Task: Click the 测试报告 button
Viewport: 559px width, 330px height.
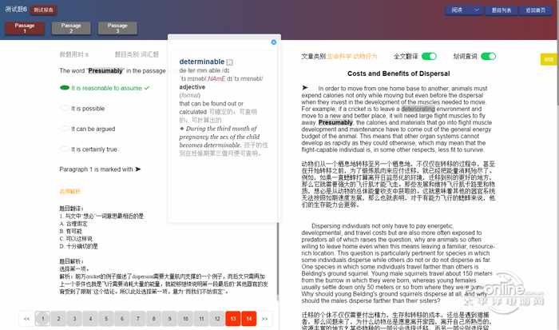Action: [x=43, y=10]
